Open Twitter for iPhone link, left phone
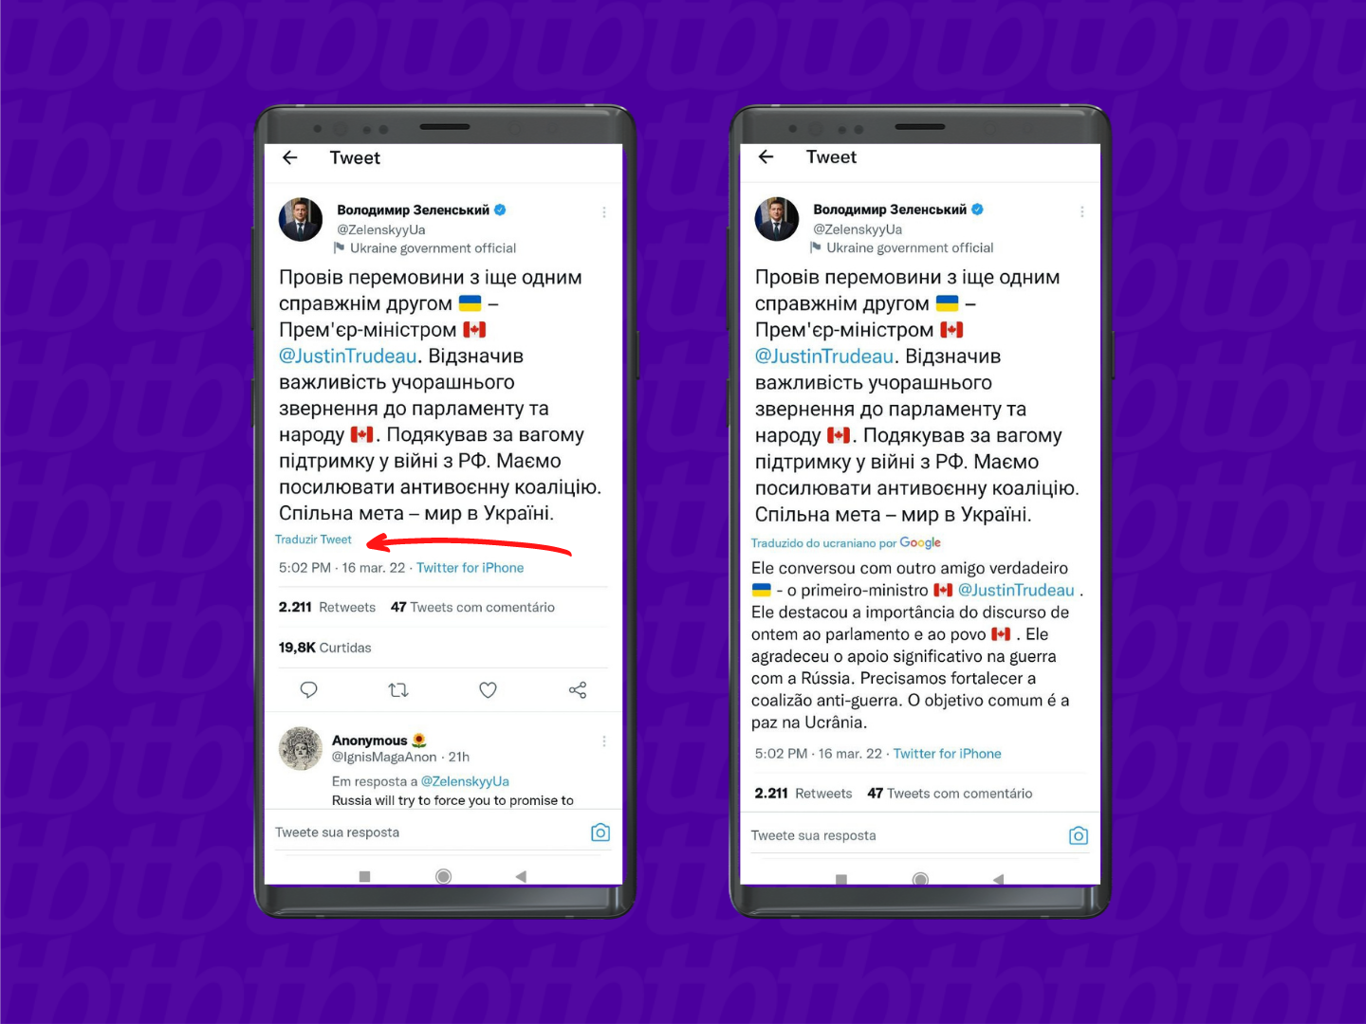 coord(471,568)
